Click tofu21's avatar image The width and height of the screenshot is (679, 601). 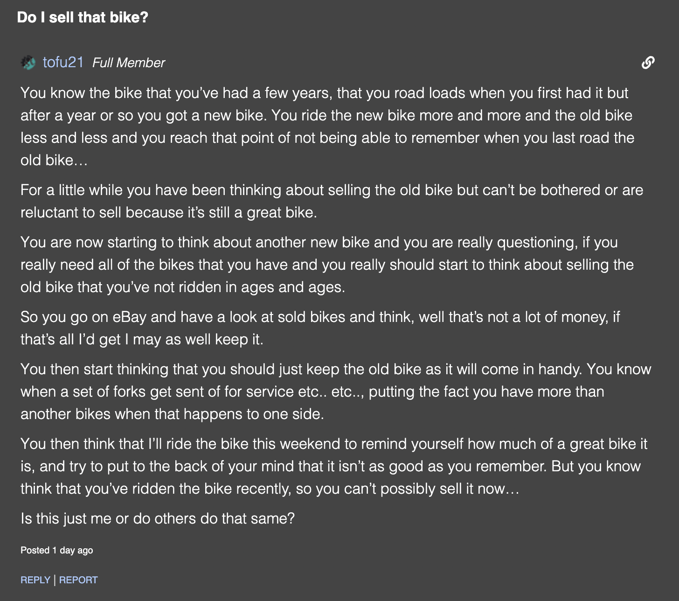tap(28, 63)
